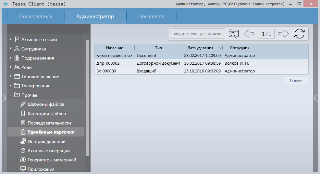The height and width of the screenshot is (174, 320).
Task: Go to next page with right arrow
Action: (283, 34)
